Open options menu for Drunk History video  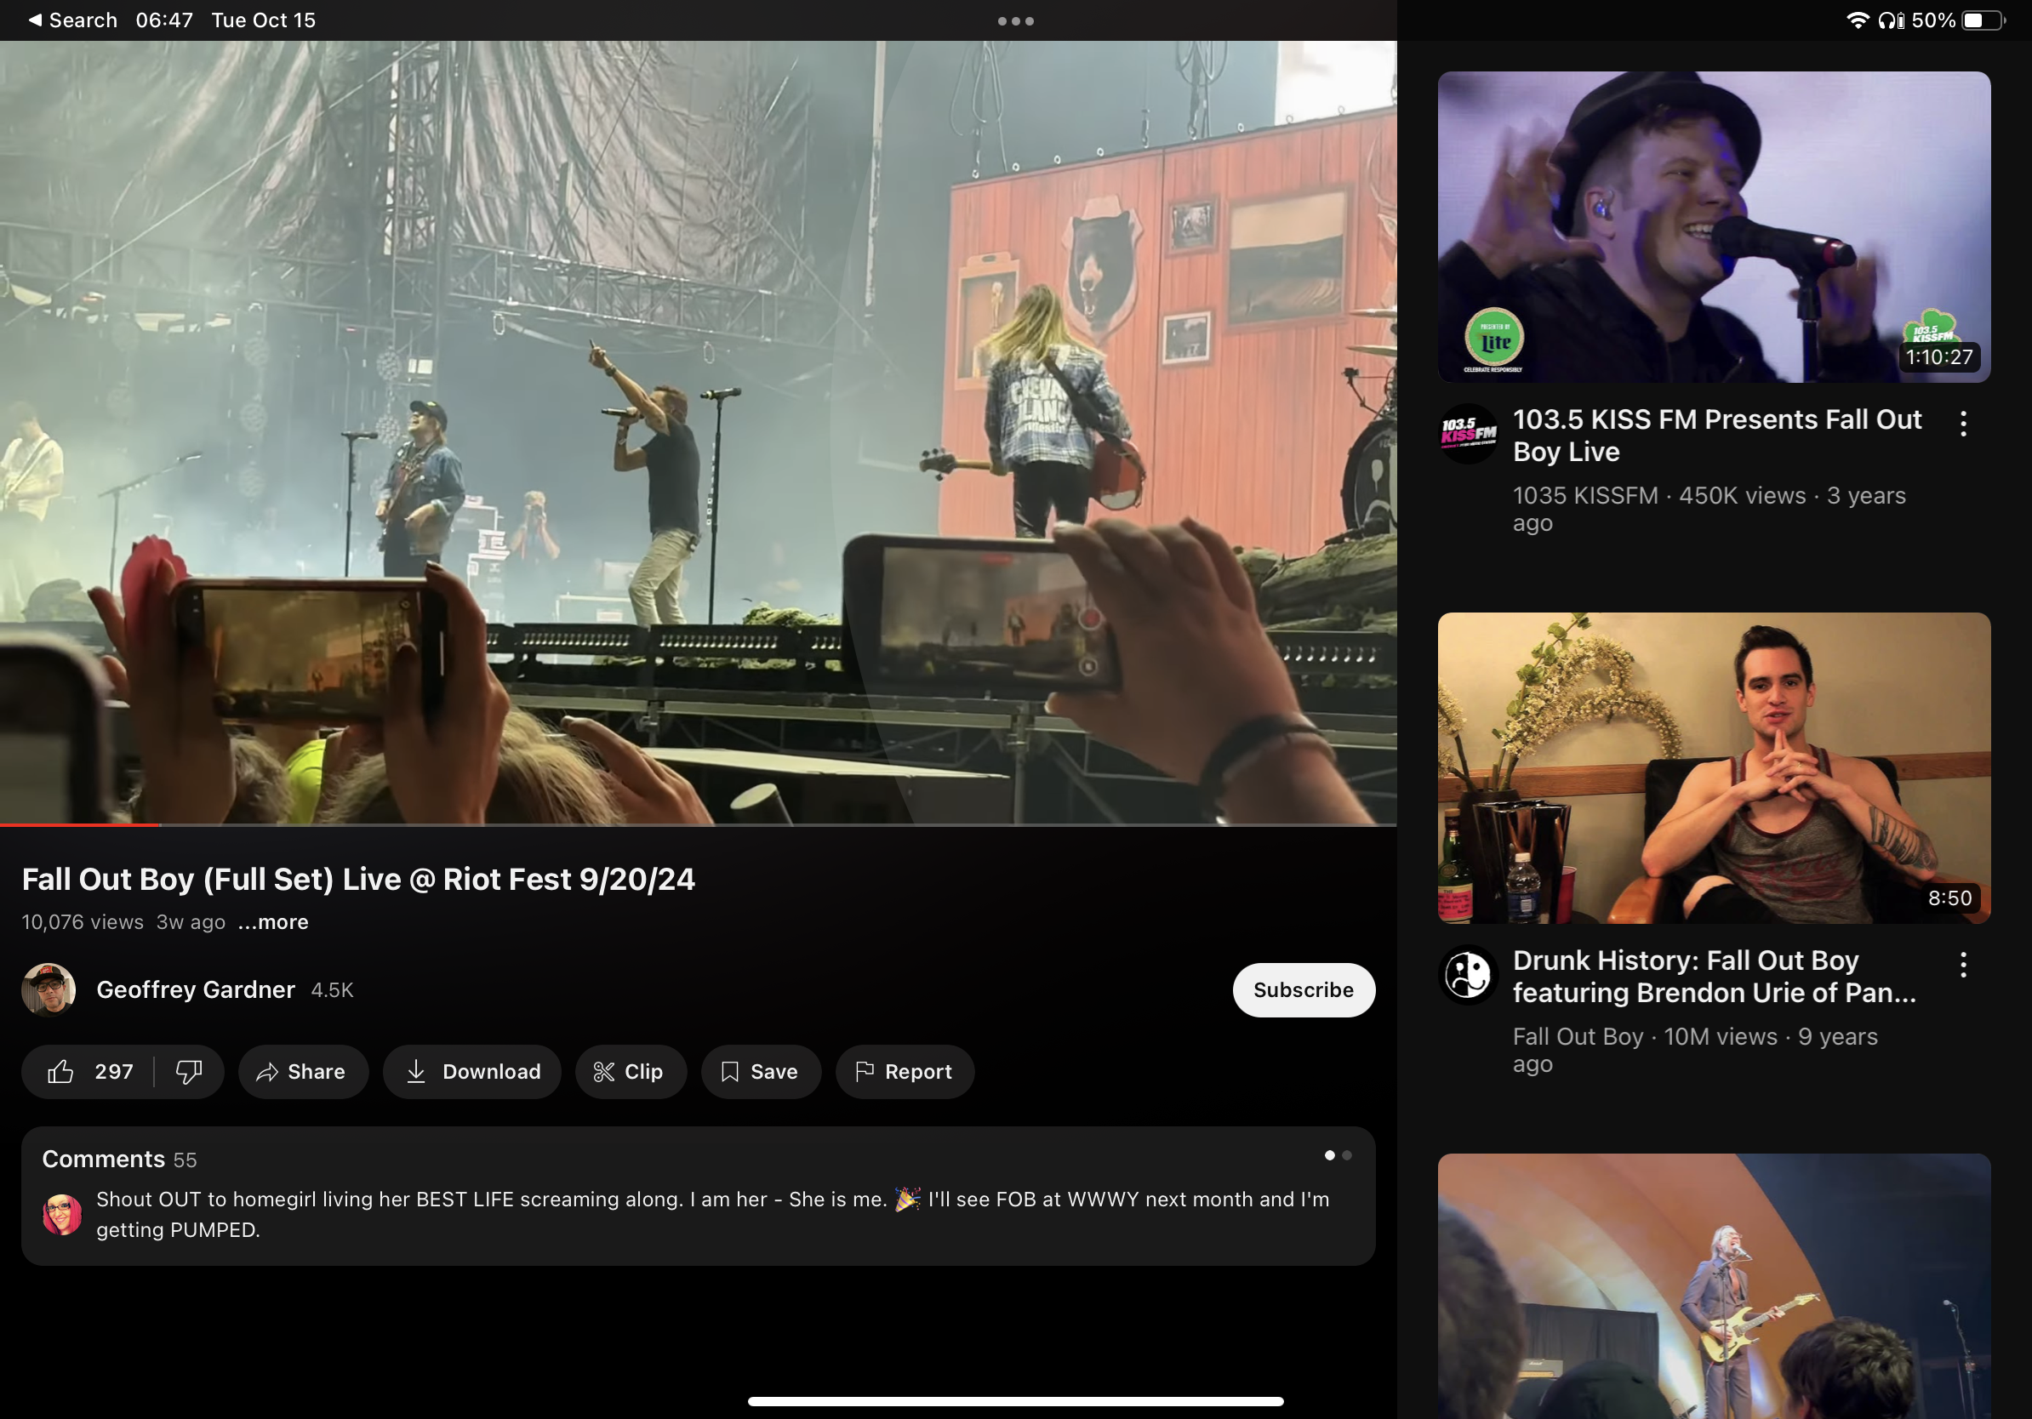pyautogui.click(x=1964, y=964)
